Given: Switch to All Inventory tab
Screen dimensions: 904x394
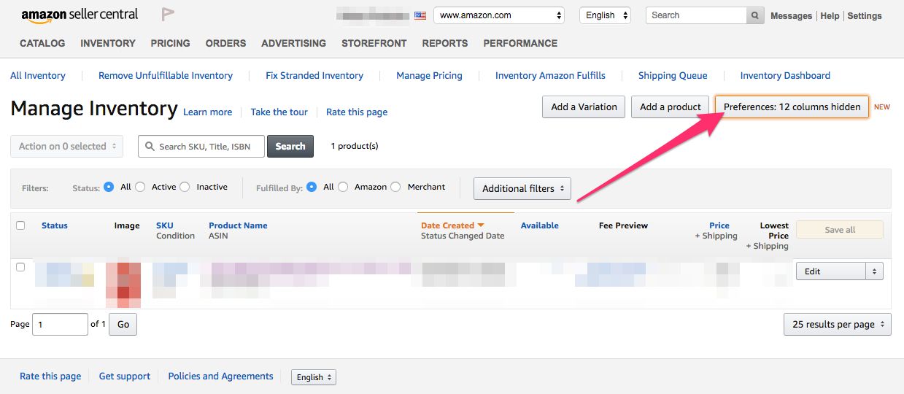Looking at the screenshot, I should tap(38, 75).
